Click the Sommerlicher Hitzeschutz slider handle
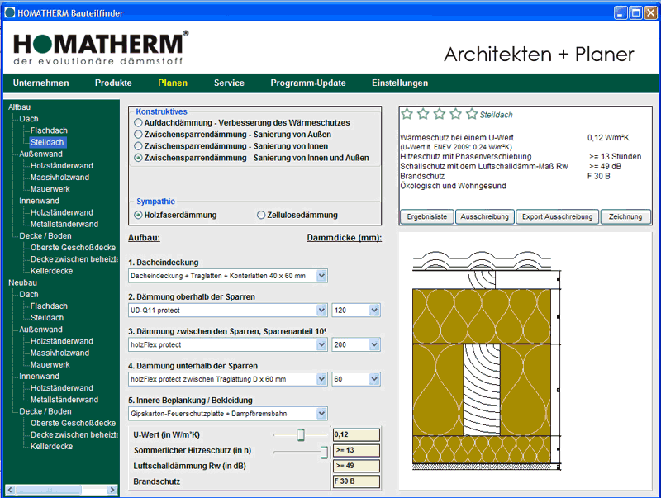661x498 pixels. (x=324, y=452)
